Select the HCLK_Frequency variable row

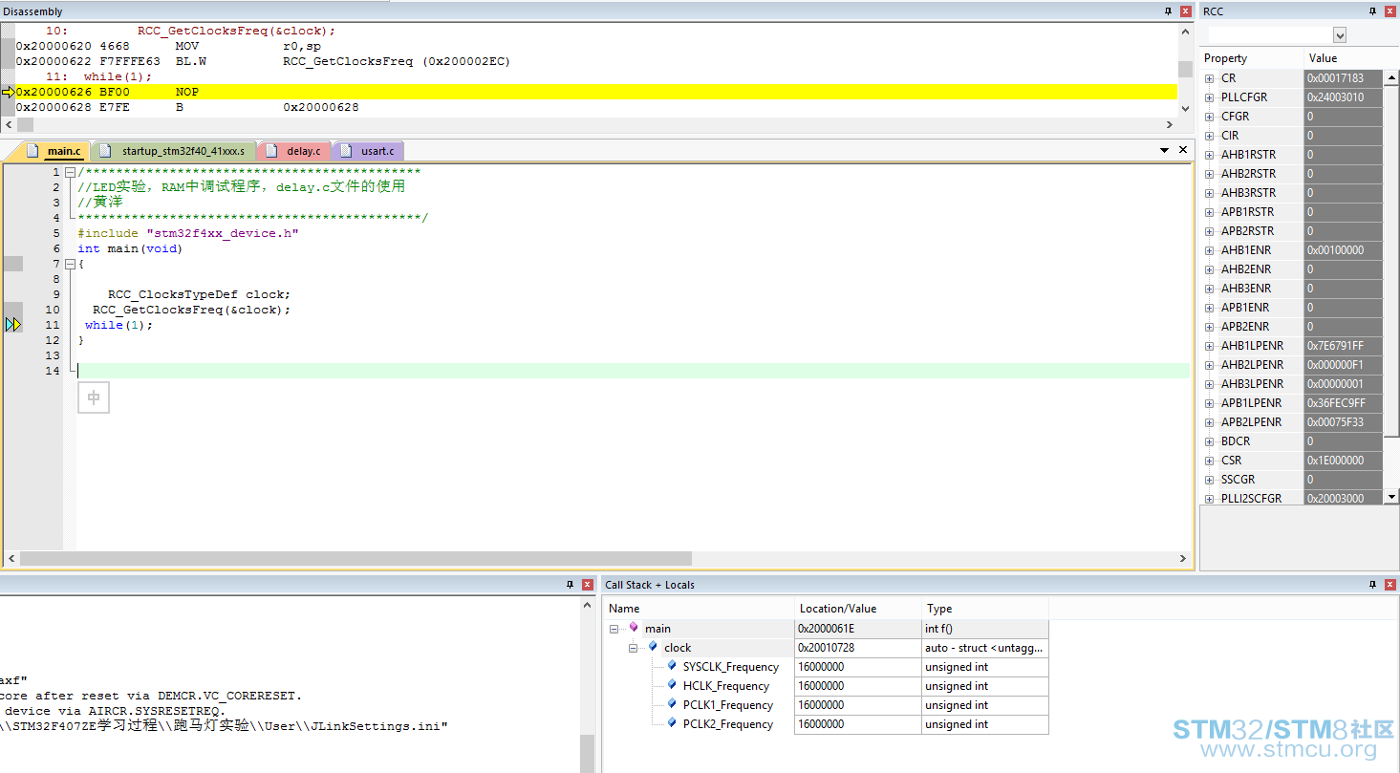pos(826,686)
